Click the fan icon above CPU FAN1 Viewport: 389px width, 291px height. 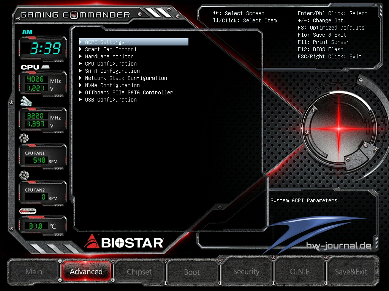pyautogui.click(x=24, y=138)
